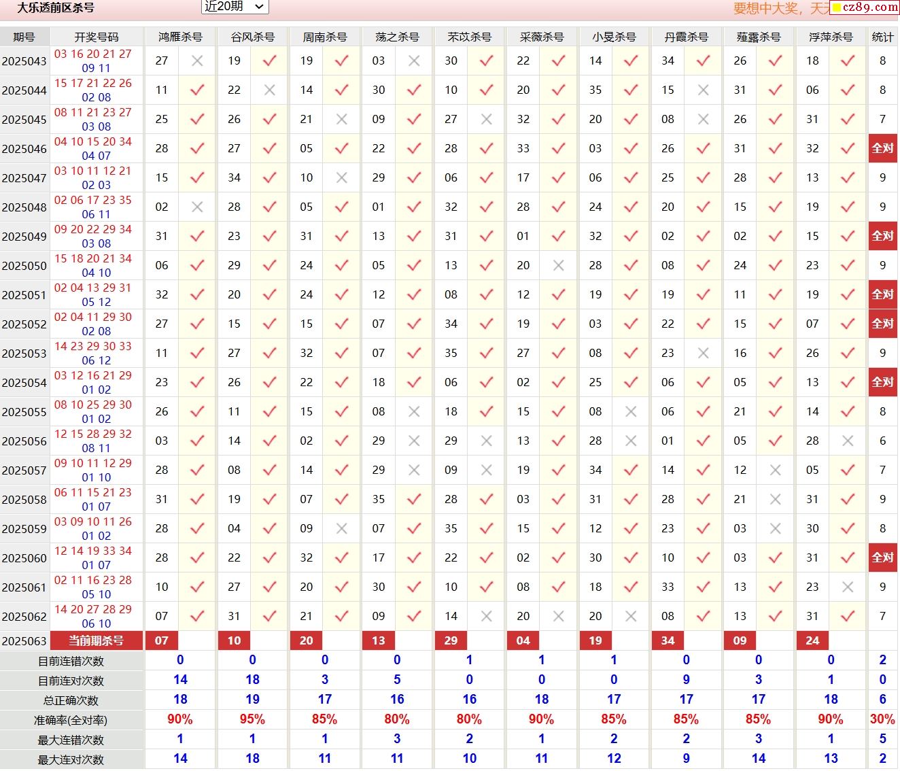
Task: Click the 要想中大奖 scrolling banner text
Action: pos(782,8)
